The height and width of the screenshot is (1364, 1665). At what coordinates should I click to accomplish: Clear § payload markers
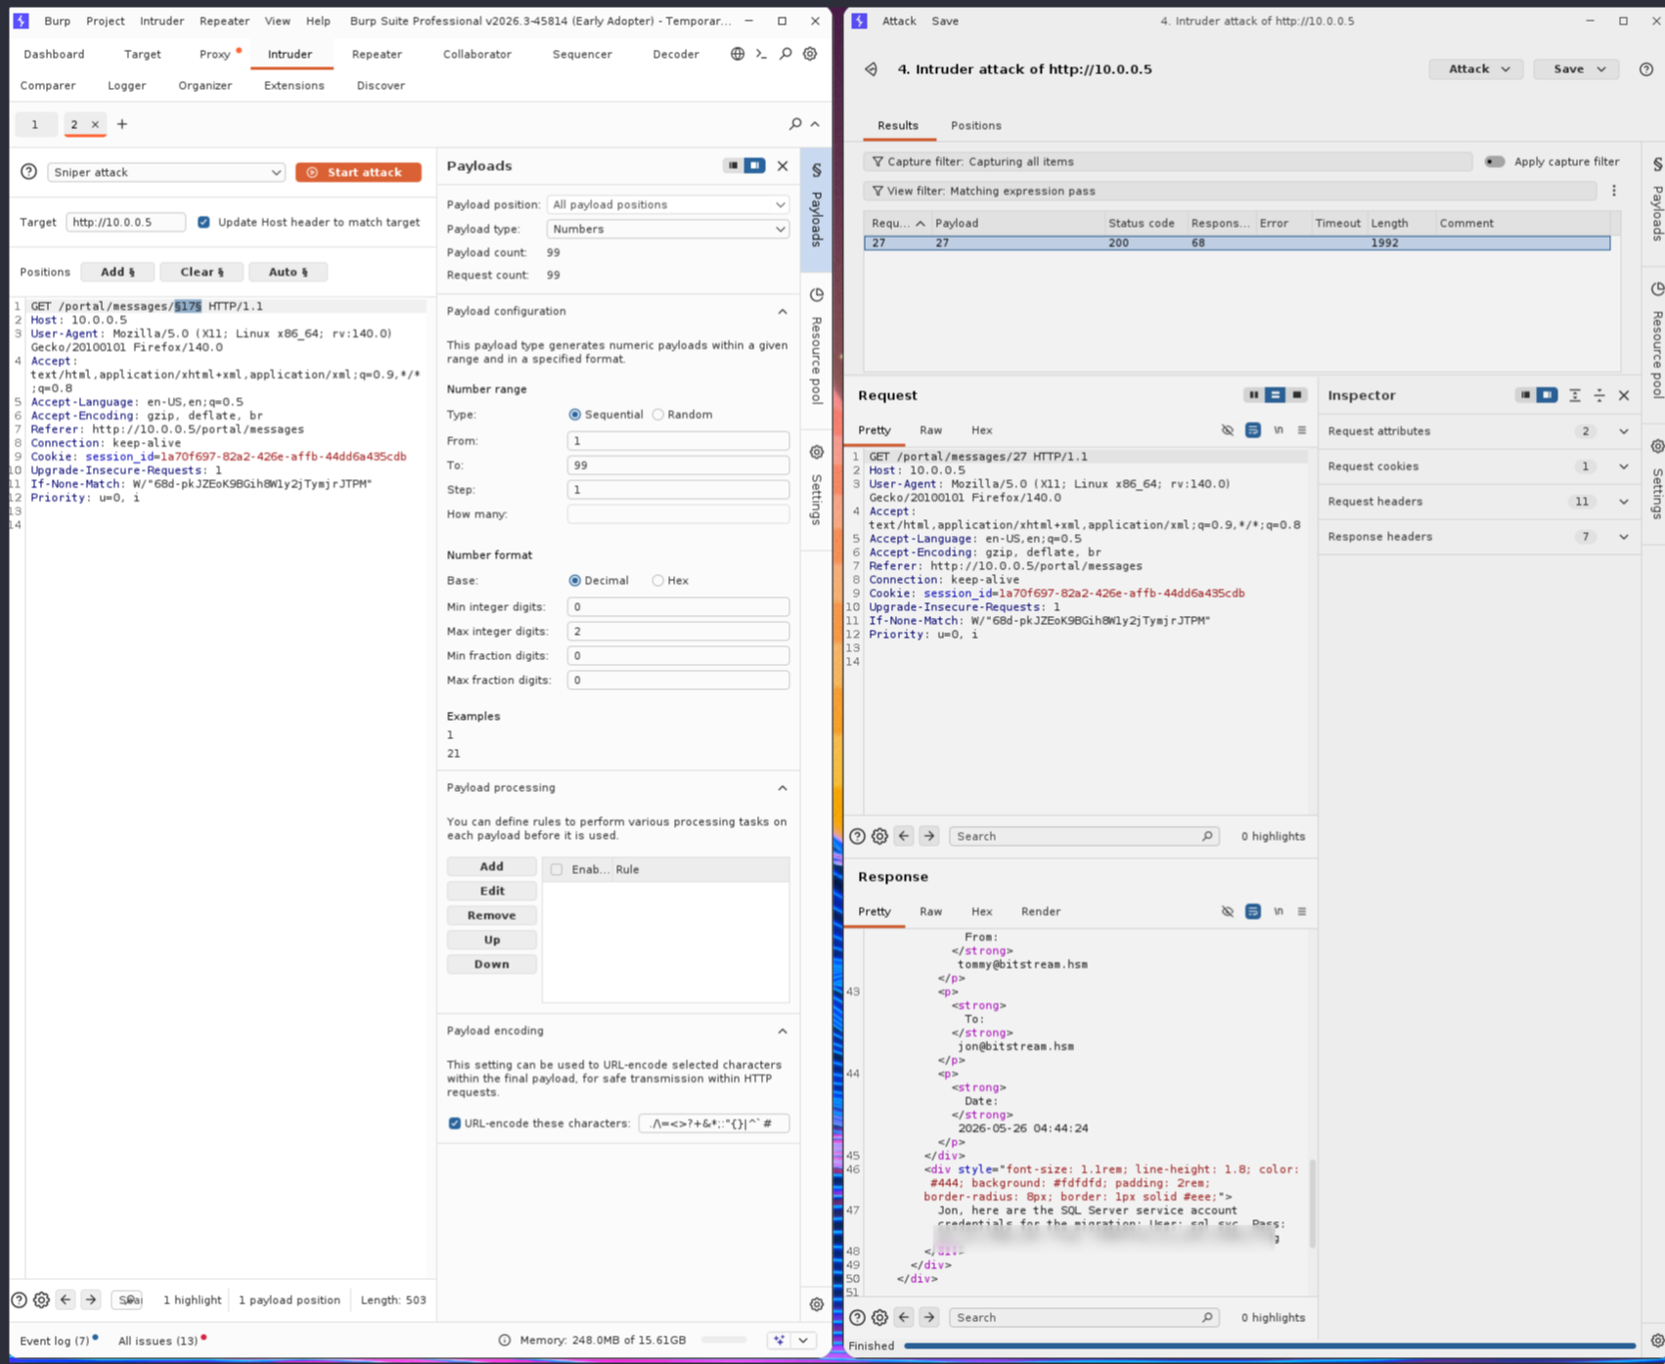pyautogui.click(x=202, y=272)
